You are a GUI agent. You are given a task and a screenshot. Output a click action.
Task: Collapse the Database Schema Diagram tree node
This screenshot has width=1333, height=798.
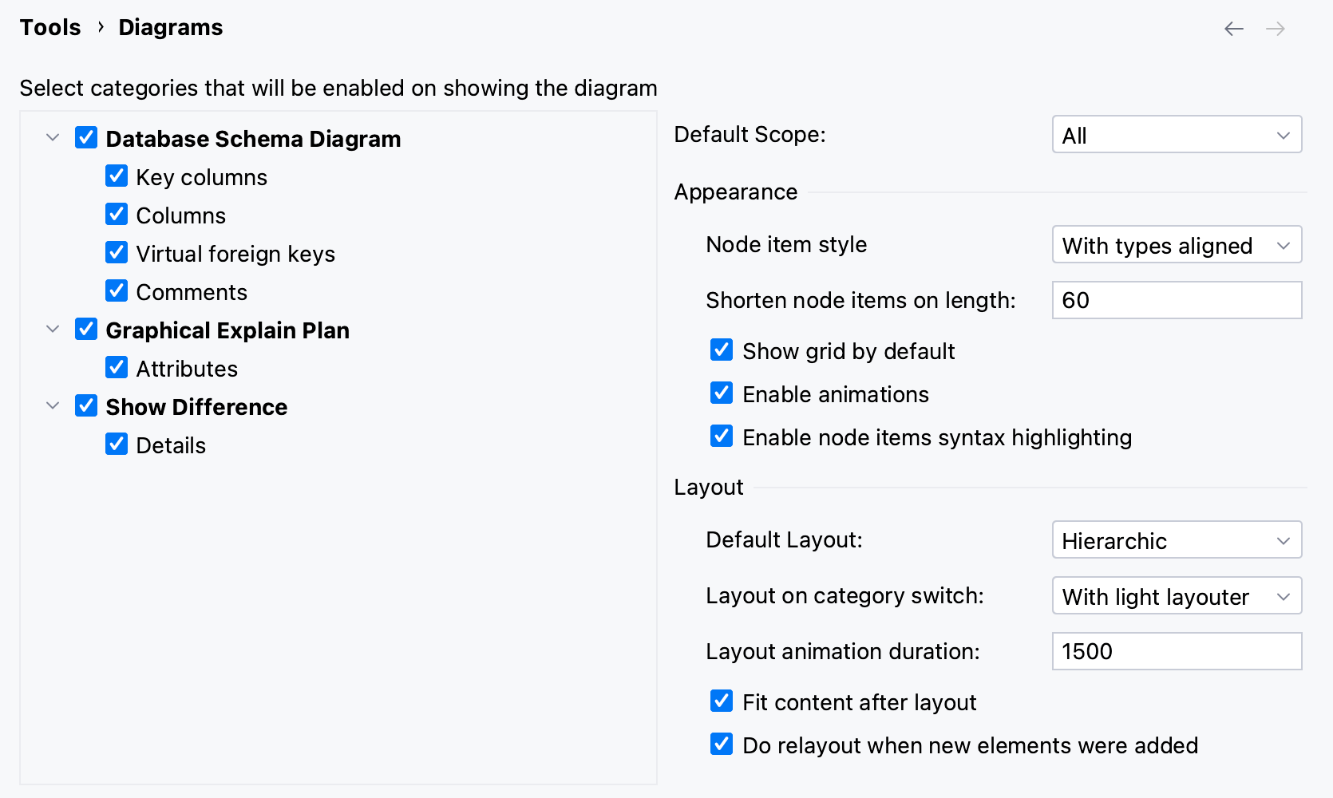pos(53,137)
